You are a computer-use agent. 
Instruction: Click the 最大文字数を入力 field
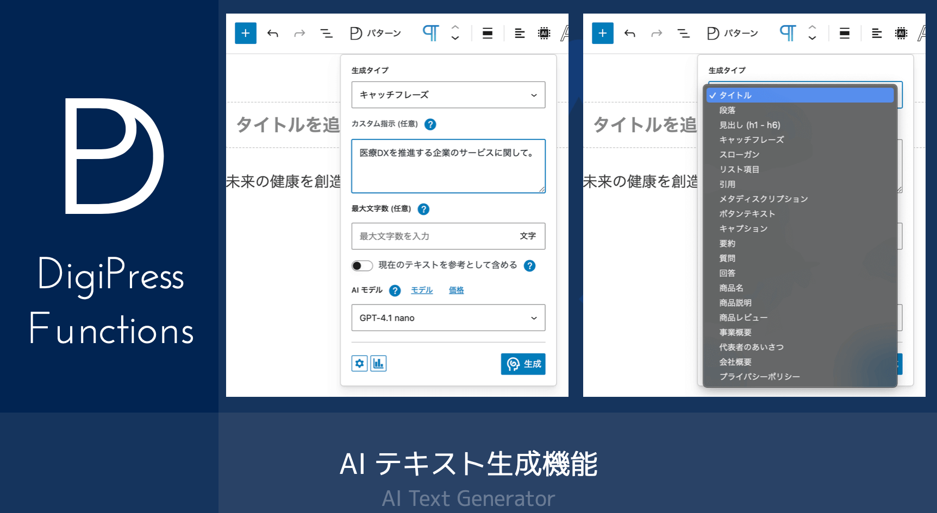448,236
